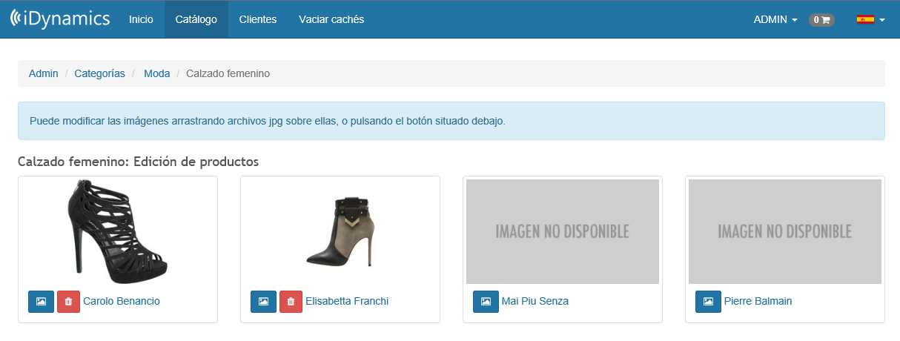Follow the Categorías breadcrumb link
The width and height of the screenshot is (900, 341).
(100, 73)
